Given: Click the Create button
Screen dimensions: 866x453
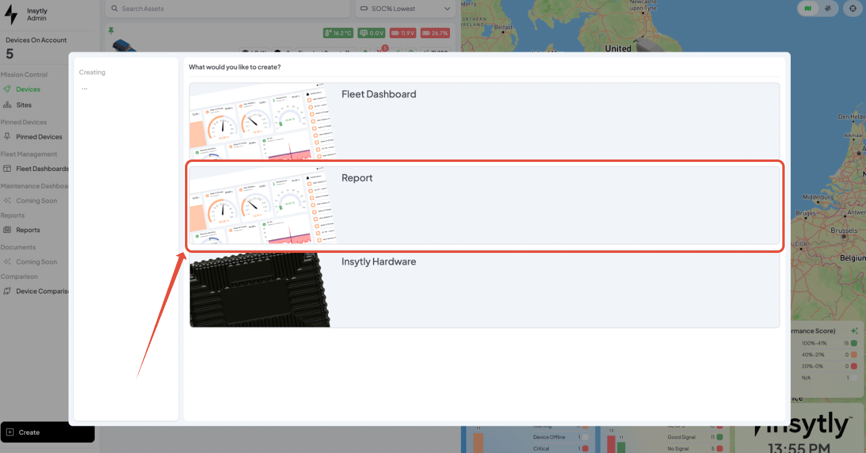Looking at the screenshot, I should [47, 432].
